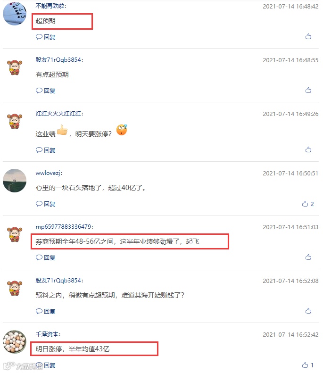The image size is (323, 373).
Task: Like 千泽资本's comment with 1 like
Action: point(308,365)
